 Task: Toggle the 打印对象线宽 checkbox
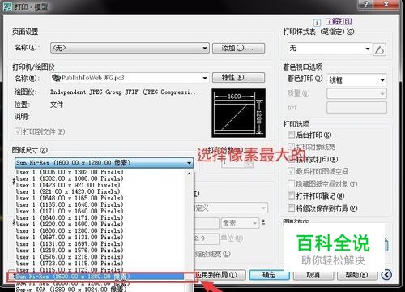pyautogui.click(x=291, y=147)
